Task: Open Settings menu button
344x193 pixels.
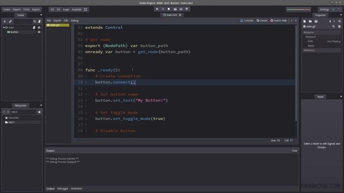Action: (x=324, y=10)
